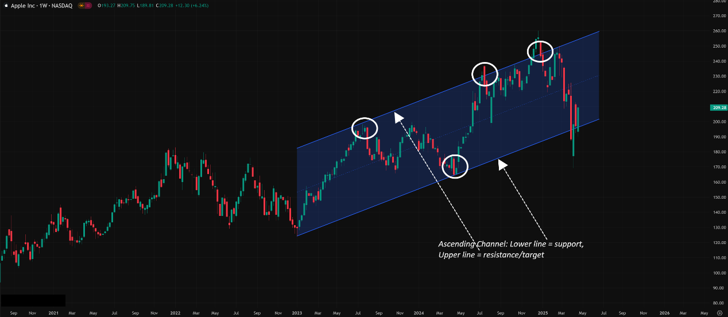
Task: Click 2026 on the time axis
Action: pyautogui.click(x=664, y=313)
